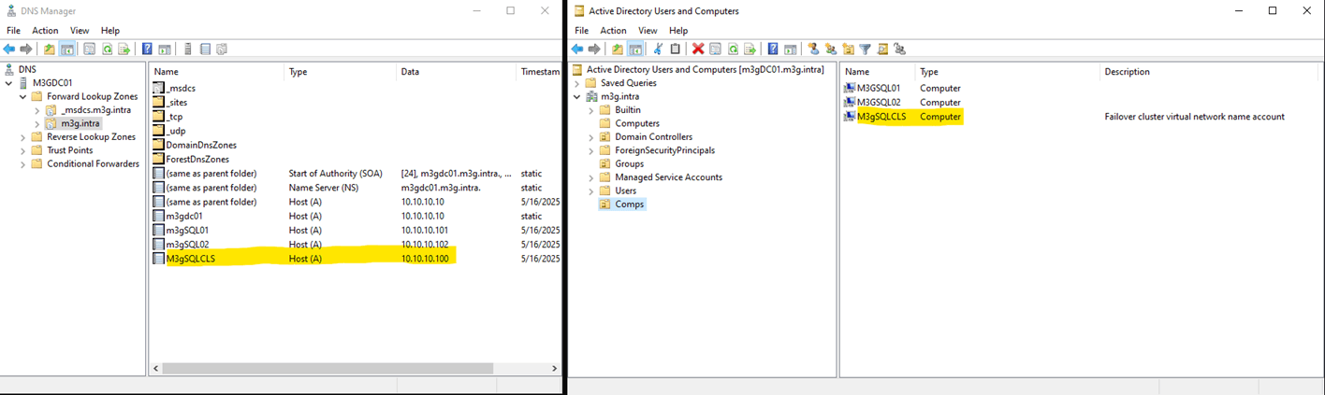Click the red X Delete icon

coord(698,49)
